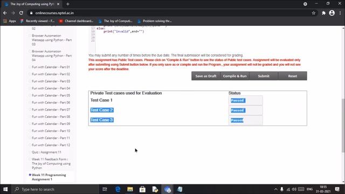Launch Microsoft Edge from the taskbar
This screenshot has width=345, height=194.
118,189
